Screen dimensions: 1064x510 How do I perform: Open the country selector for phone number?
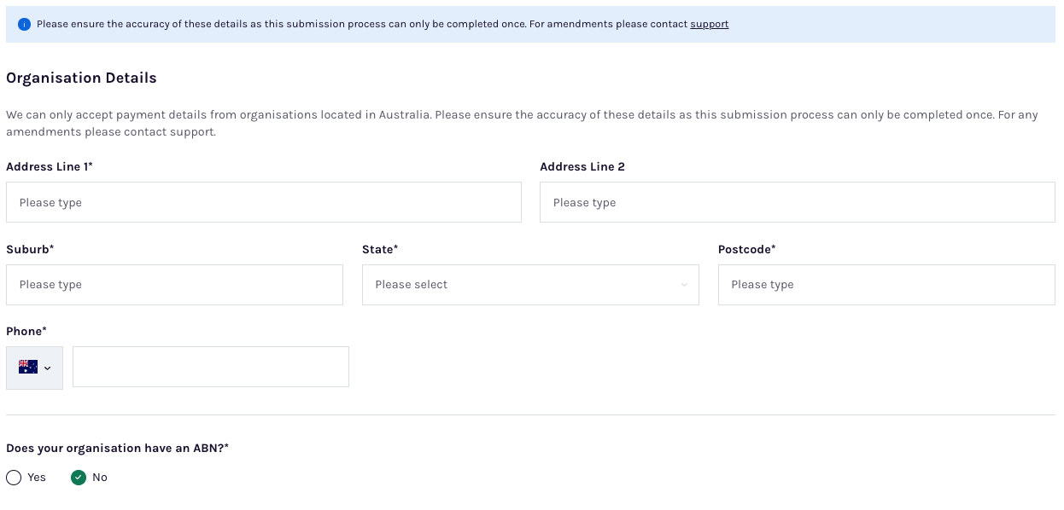click(x=34, y=367)
